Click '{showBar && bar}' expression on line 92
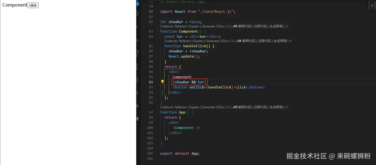The height and width of the screenshot is (165, 376). (x=189, y=82)
